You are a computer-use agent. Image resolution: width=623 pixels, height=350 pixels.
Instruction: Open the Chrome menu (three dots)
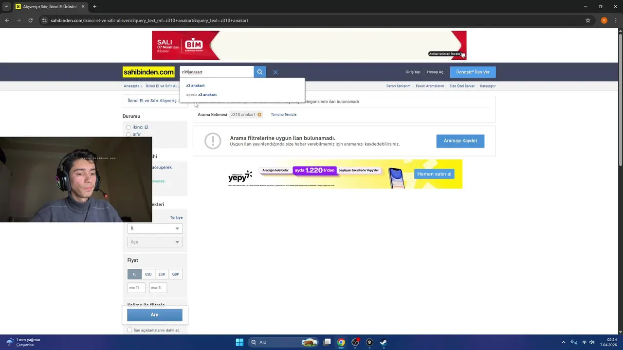coord(616,20)
